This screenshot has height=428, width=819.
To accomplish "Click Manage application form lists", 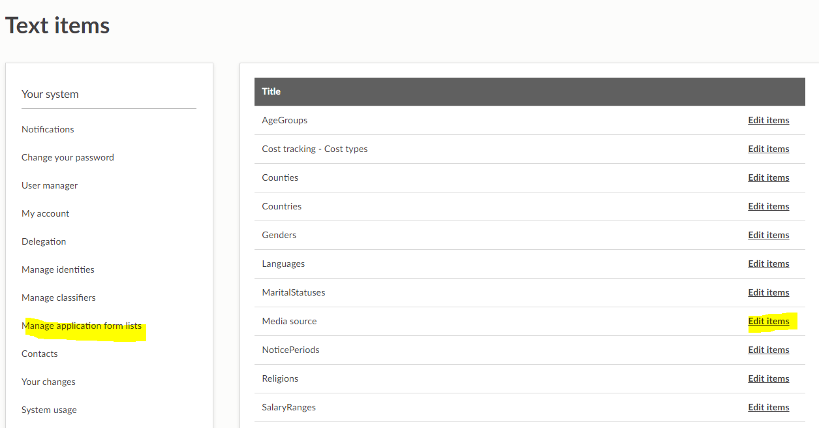I will [82, 326].
